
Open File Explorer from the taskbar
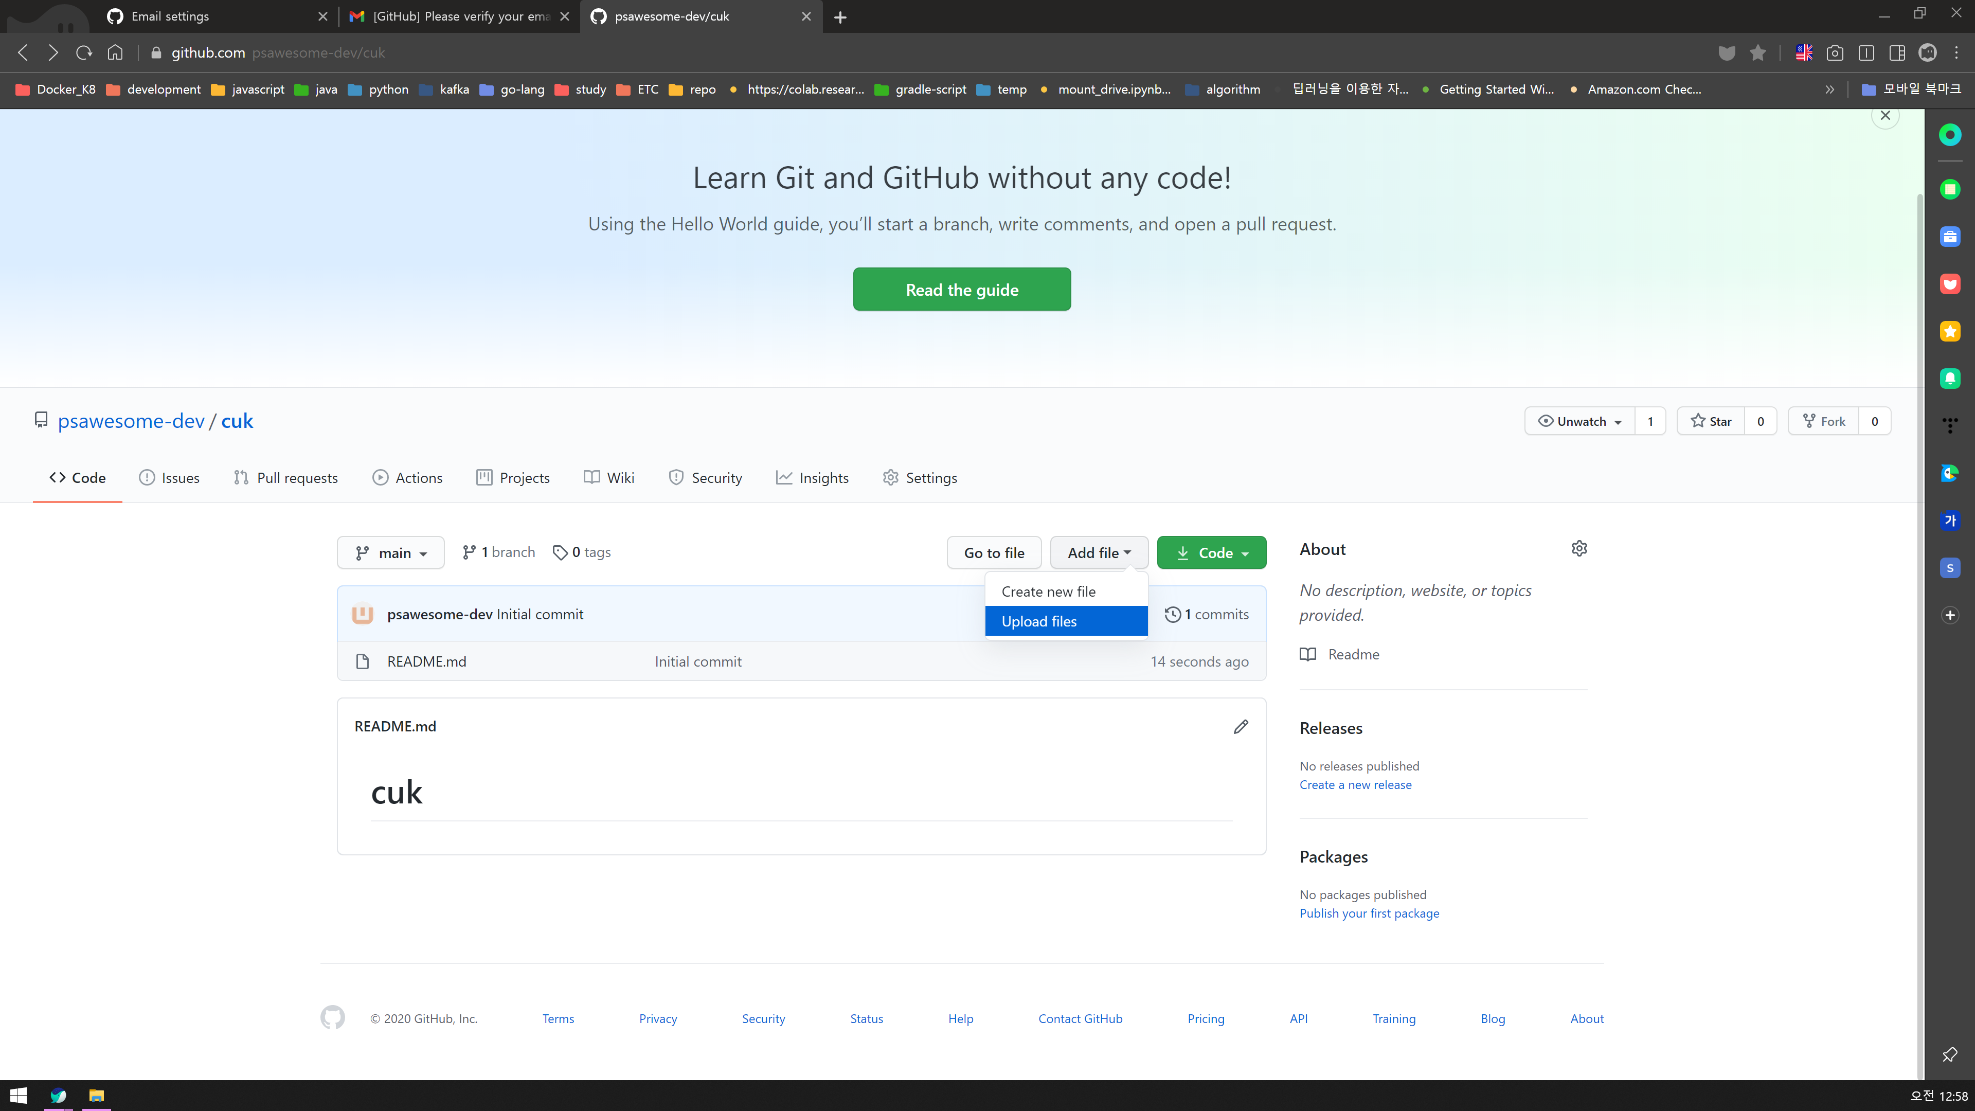(96, 1095)
